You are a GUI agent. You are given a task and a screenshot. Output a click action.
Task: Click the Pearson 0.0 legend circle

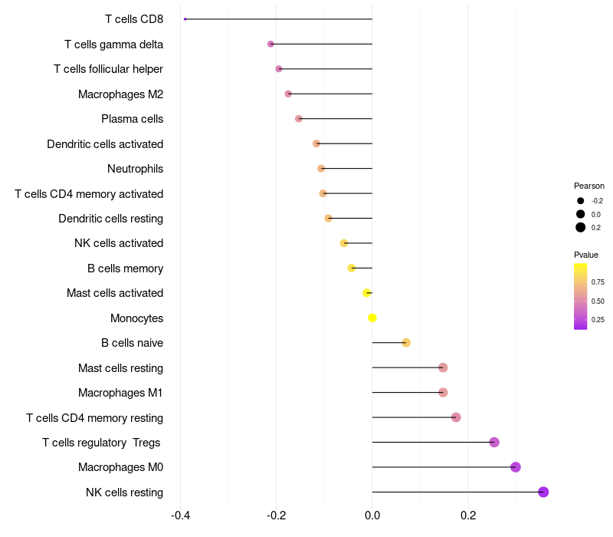[x=581, y=214]
